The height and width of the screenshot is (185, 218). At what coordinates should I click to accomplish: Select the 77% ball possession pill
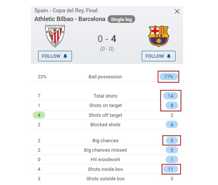pyautogui.click(x=169, y=77)
